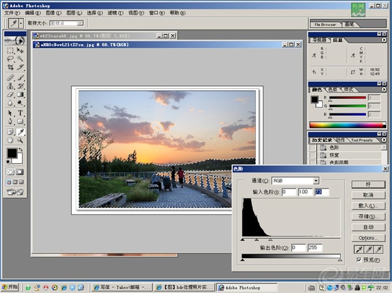Image resolution: width=392 pixels, height=293 pixels.
Task: Open the 文件 menu
Action: 12,13
